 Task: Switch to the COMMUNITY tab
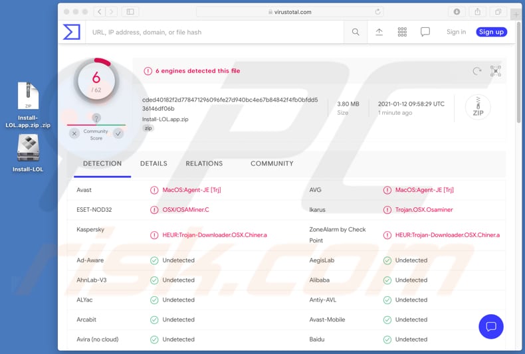(272, 163)
